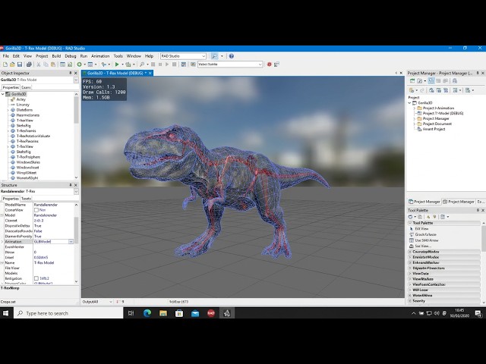Click the Stop square icon in toolbar
Viewport: 486px width, 364px height.
(x=153, y=64)
